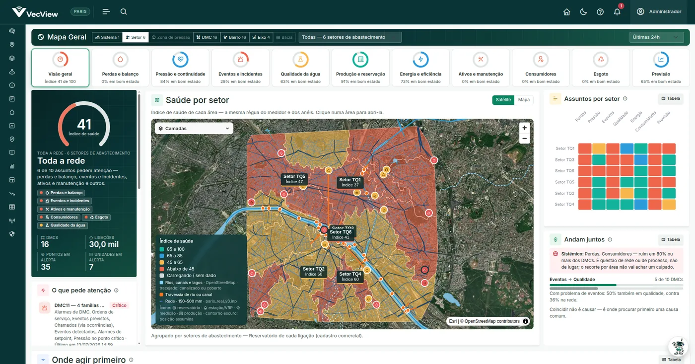Open help via the question mark icon
695x364 pixels.
pyautogui.click(x=600, y=12)
